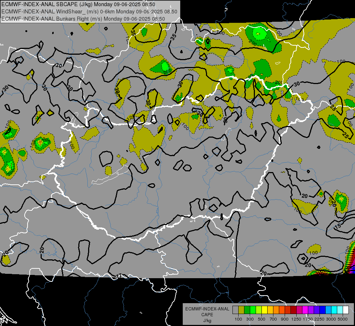Click the Bunkers Right title line
The image size is (355, 326).
pyautogui.click(x=83, y=19)
